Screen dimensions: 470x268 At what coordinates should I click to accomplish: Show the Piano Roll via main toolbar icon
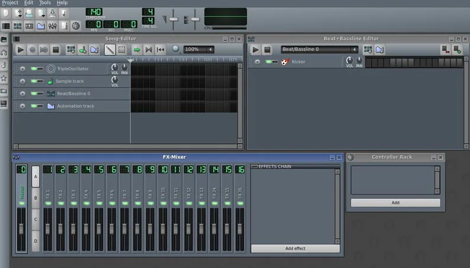tap(29, 26)
